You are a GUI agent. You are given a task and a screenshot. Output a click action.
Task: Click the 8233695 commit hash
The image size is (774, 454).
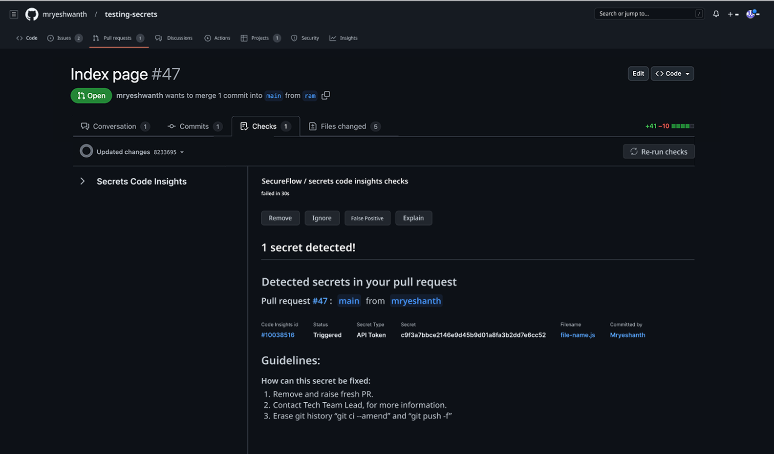(165, 152)
